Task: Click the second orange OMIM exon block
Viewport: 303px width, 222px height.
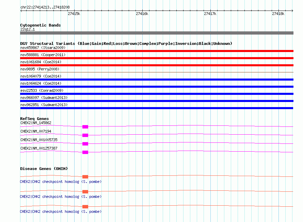Action: pos(85,192)
